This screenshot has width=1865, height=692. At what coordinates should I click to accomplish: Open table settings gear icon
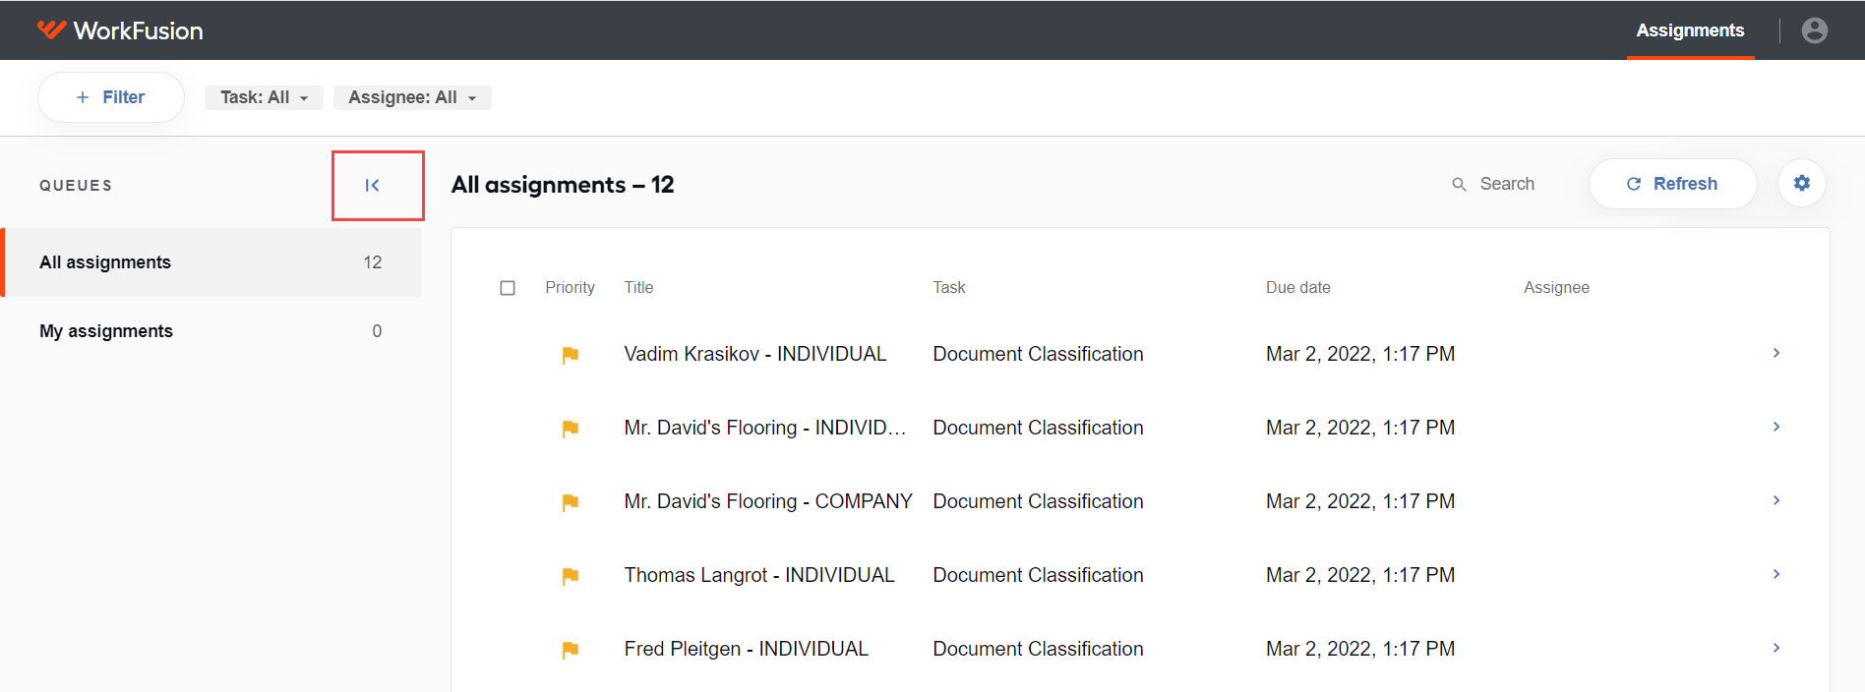pyautogui.click(x=1801, y=183)
